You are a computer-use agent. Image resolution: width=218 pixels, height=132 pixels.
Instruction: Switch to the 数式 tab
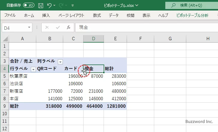click(97, 15)
